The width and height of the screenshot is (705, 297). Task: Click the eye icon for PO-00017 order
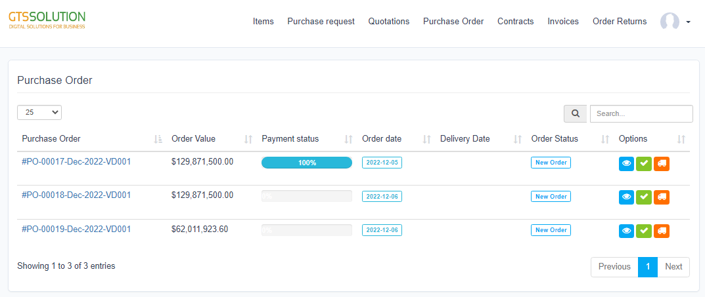pos(626,163)
